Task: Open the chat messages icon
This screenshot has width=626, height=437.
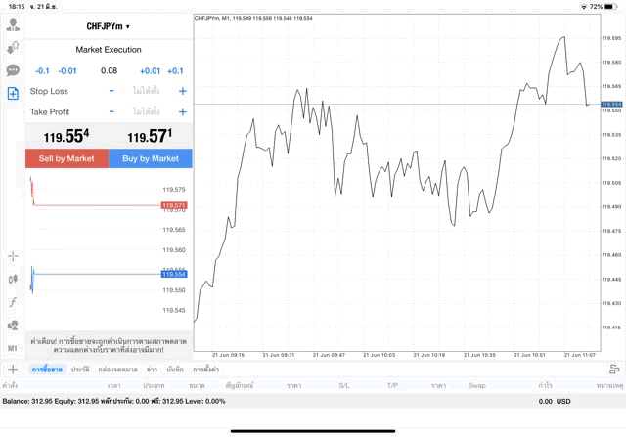Action: 13,70
